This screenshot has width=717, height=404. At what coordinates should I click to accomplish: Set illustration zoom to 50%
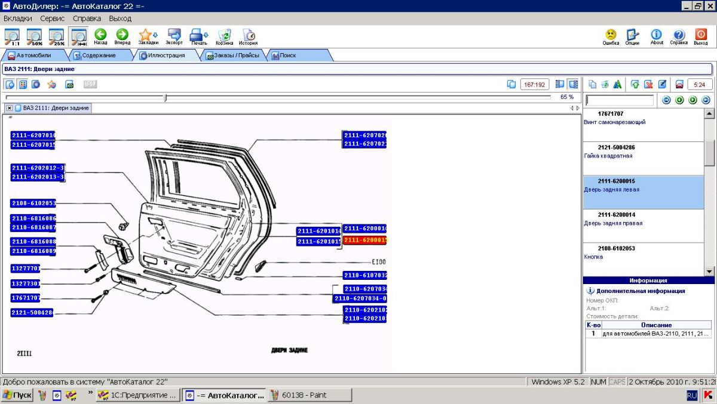35,37
